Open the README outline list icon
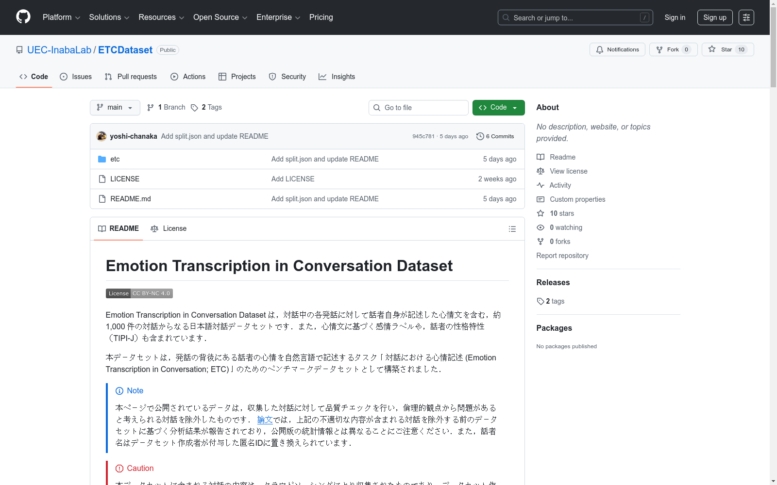 [512, 229]
